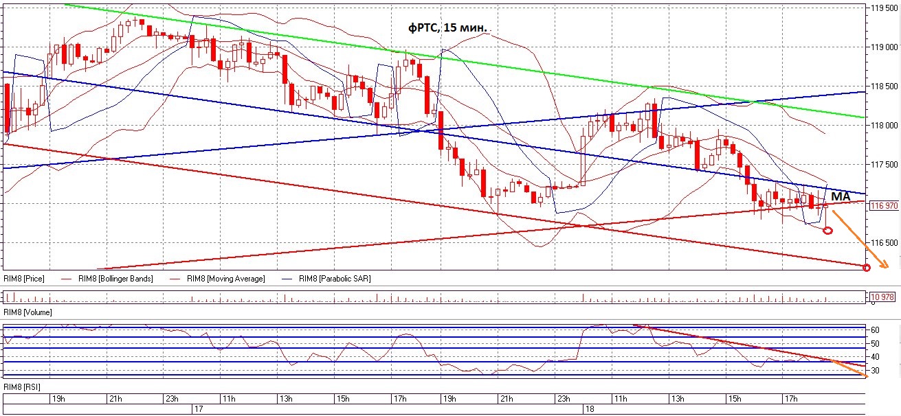Click the 119 000 price axis label
Screen dimensions: 901x416
point(885,47)
